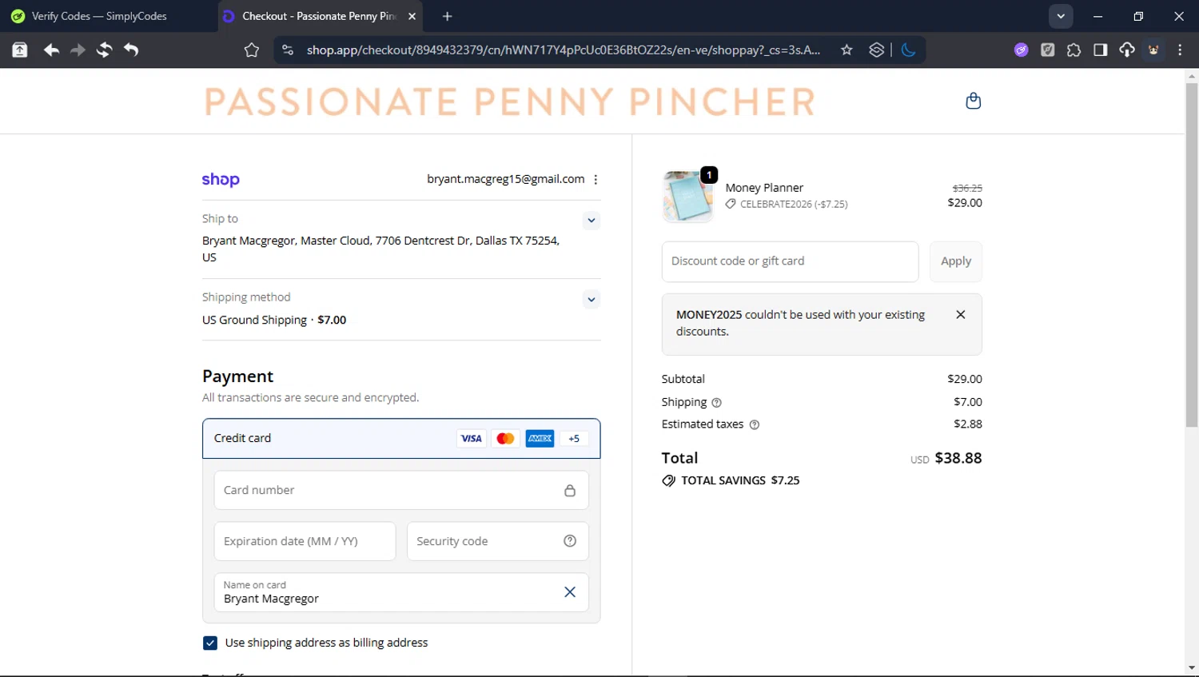Image resolution: width=1199 pixels, height=677 pixels.
Task: Toggle the night mode moon icon
Action: (x=908, y=50)
